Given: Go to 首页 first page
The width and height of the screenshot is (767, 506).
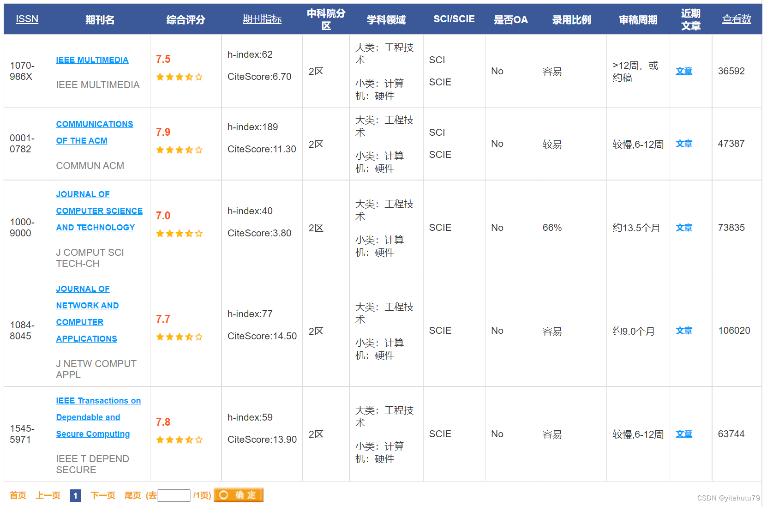Looking at the screenshot, I should (18, 495).
